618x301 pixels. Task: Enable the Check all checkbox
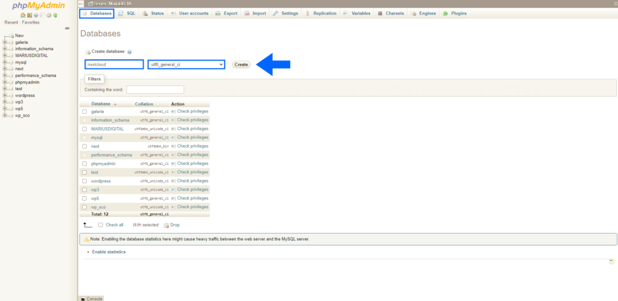pos(101,225)
